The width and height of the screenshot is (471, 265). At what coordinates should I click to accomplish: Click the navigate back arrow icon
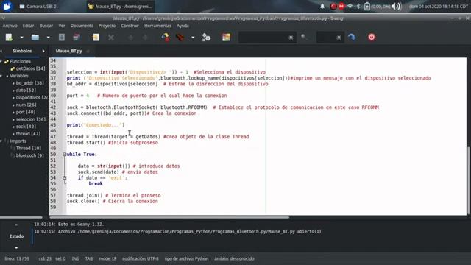[x=131, y=38]
